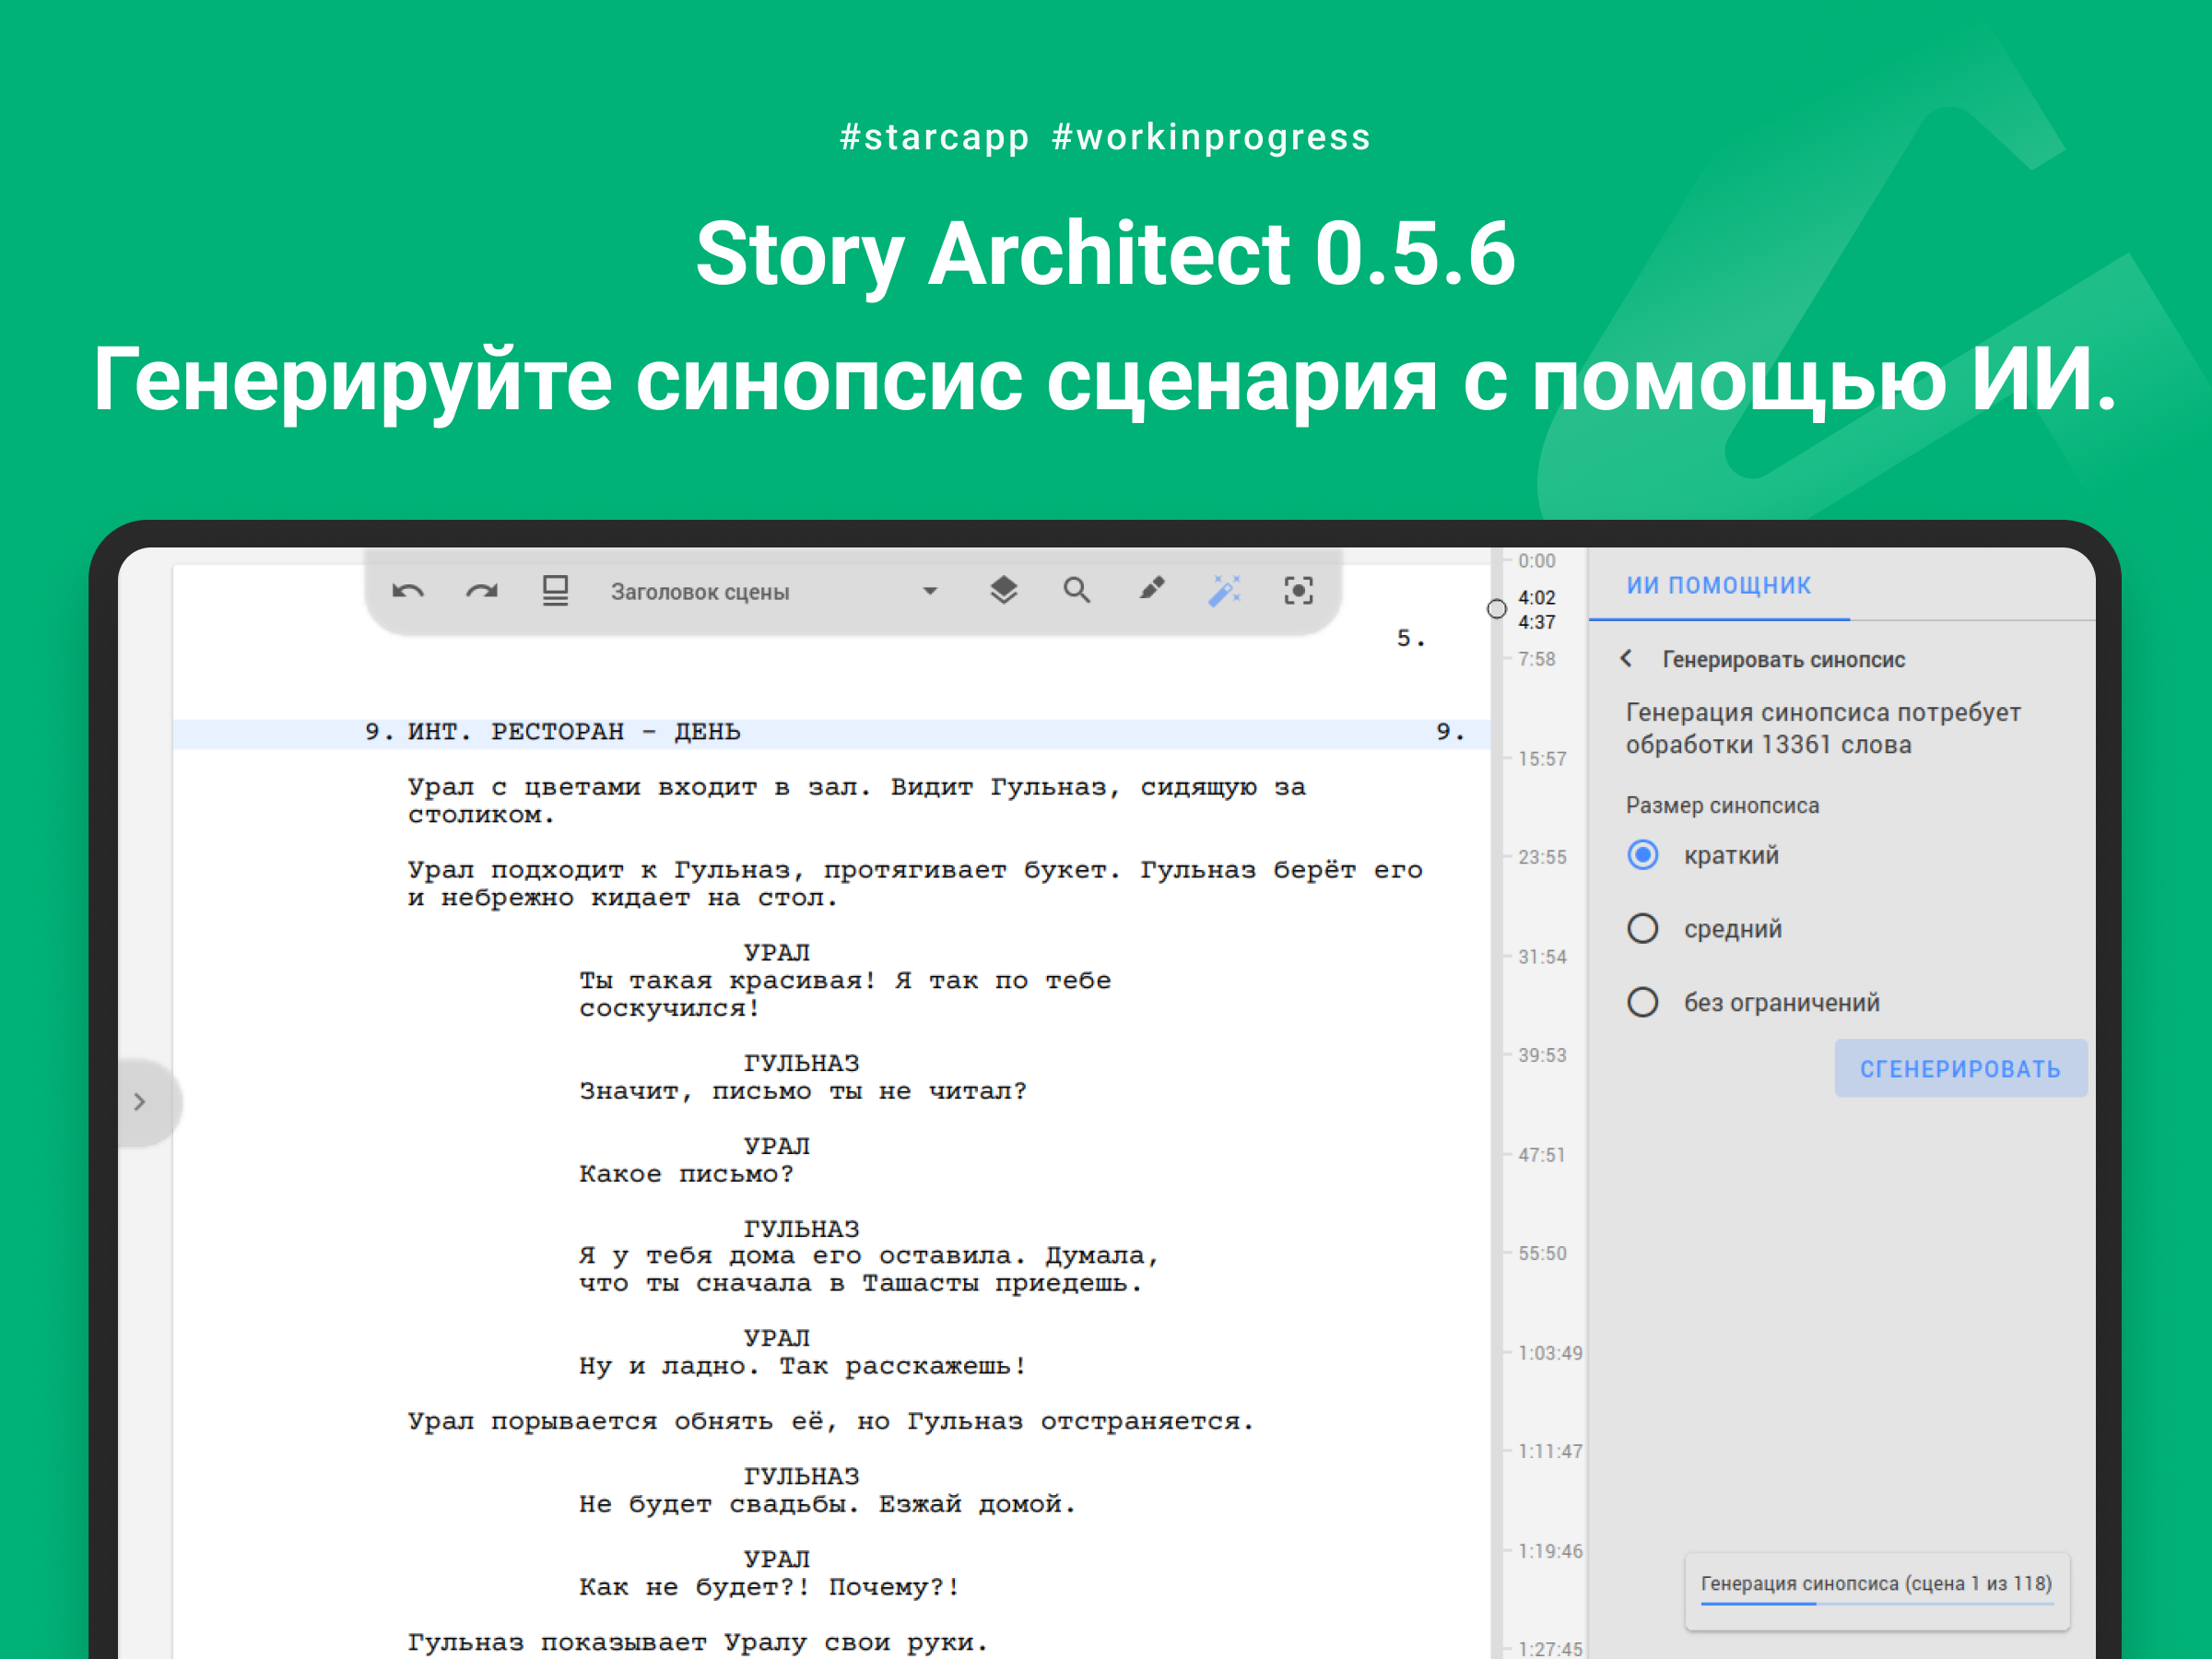Image resolution: width=2212 pixels, height=1659 pixels.
Task: Click dialogue line Ну и ладно. Так расскажешь!
Action: point(803,1367)
